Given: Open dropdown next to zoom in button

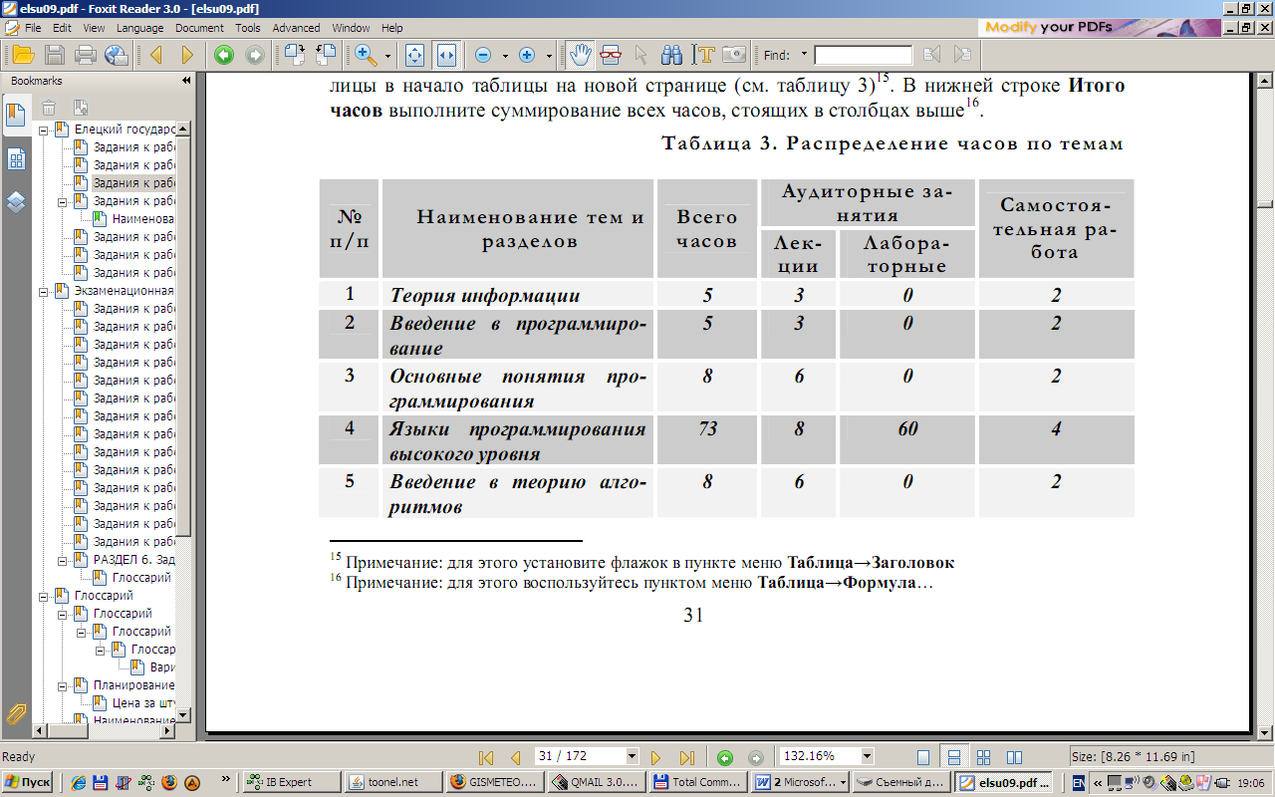Looking at the screenshot, I should click(549, 56).
